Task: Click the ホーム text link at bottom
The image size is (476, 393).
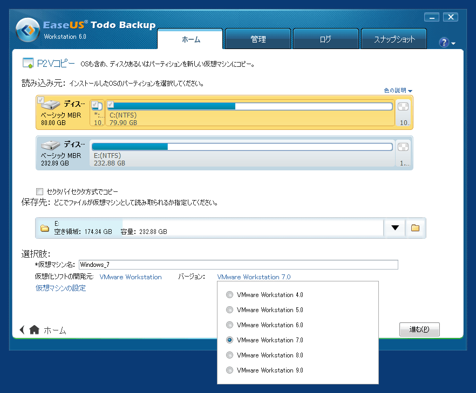Action: coord(55,330)
